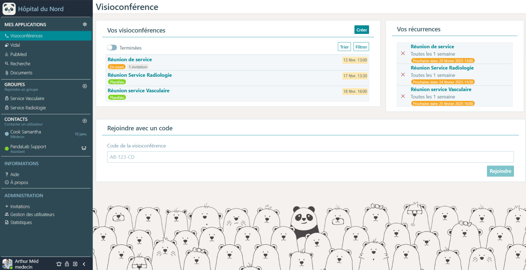Click the plus icon to join a group
Viewport: 526px width, 270px height.
[x=85, y=86]
